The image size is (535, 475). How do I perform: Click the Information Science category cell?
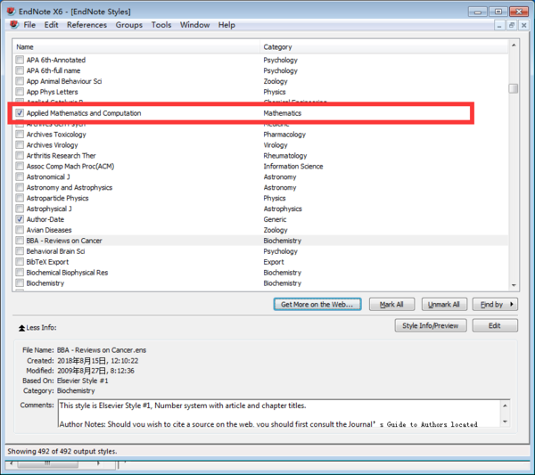point(293,166)
